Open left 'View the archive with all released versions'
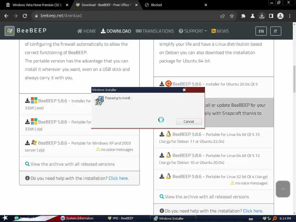 73,164
